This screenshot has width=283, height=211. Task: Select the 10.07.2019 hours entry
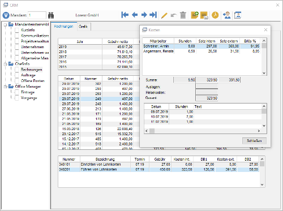point(203,117)
